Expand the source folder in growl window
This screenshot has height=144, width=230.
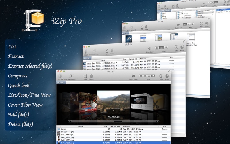[x=213, y=14]
